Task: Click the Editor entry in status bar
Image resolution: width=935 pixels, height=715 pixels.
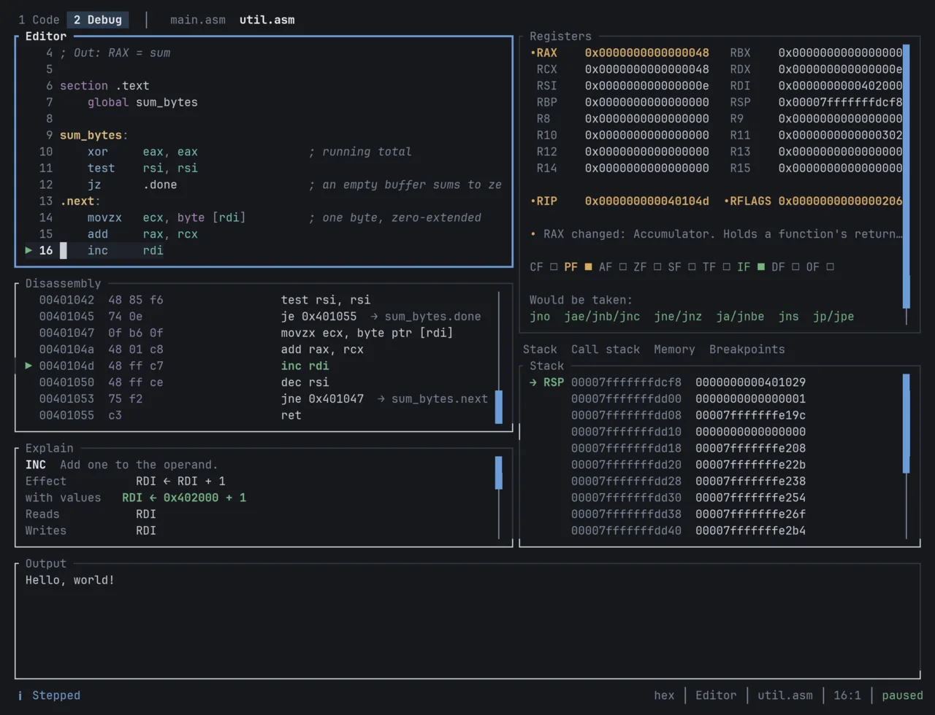Action: [x=716, y=695]
